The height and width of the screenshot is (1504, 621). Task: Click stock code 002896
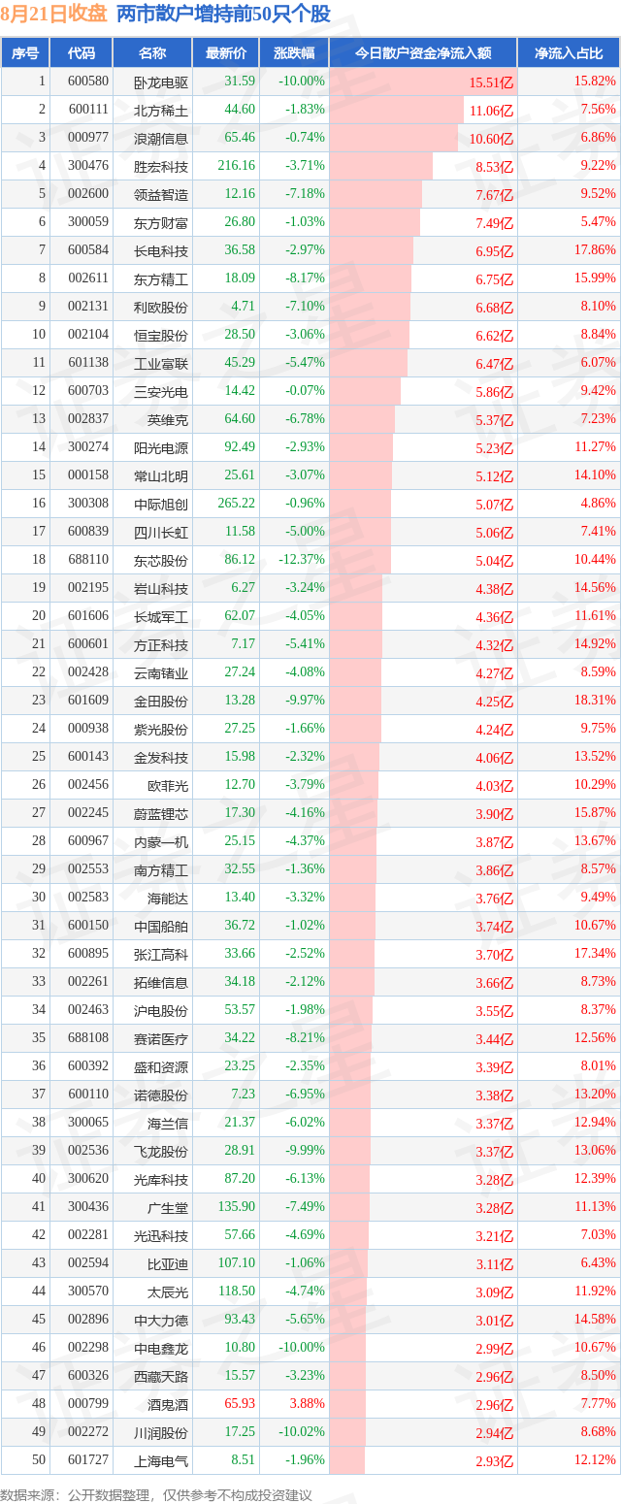pos(88,1320)
